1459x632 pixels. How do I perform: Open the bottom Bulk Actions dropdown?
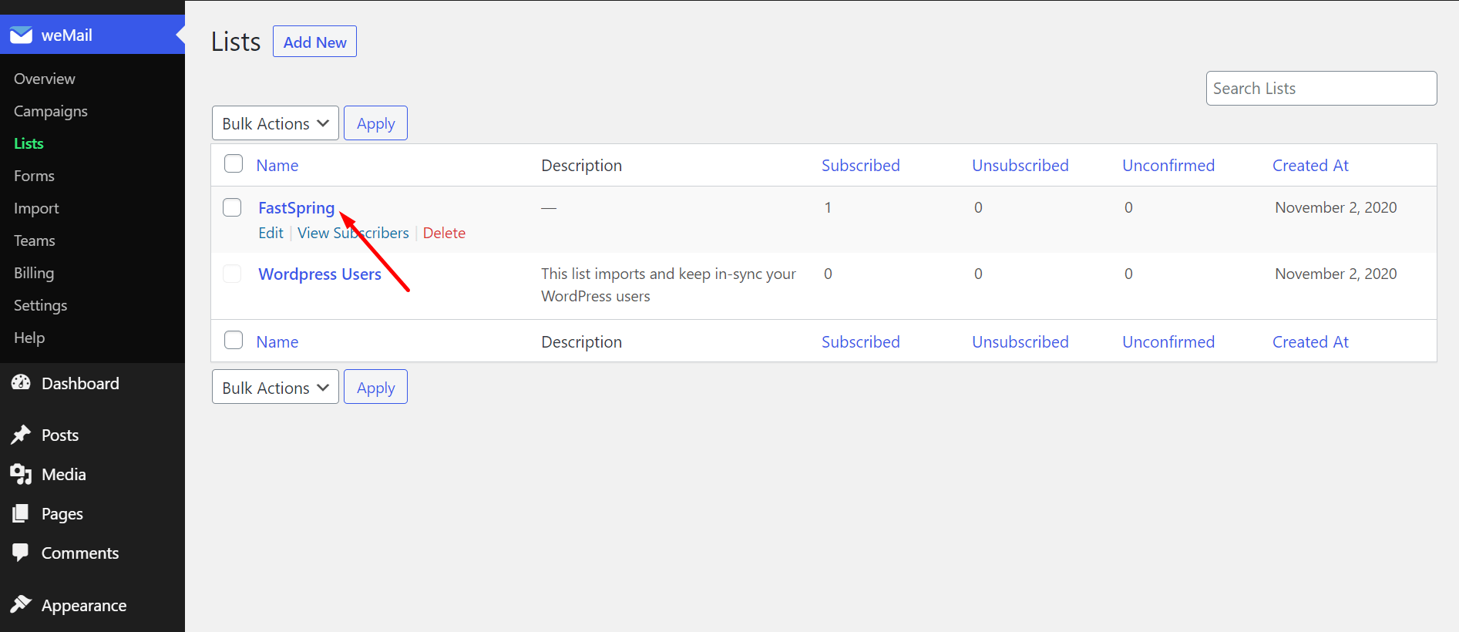point(275,388)
